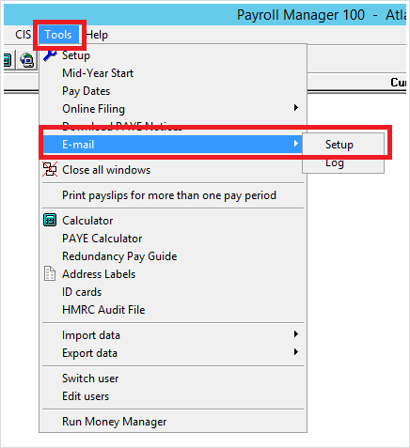Screen dimensions: 410x448
Task: Open the E-mail submenu arrow
Action: (295, 144)
